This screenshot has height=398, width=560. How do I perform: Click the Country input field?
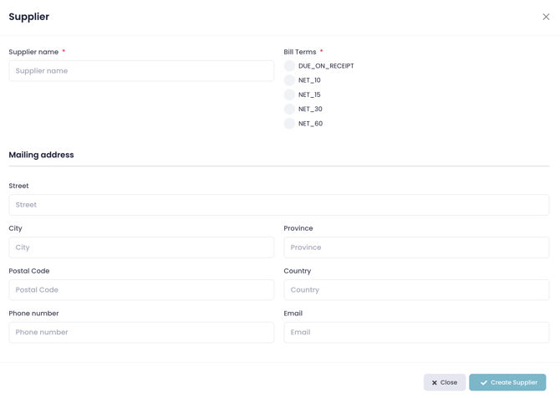[416, 290]
